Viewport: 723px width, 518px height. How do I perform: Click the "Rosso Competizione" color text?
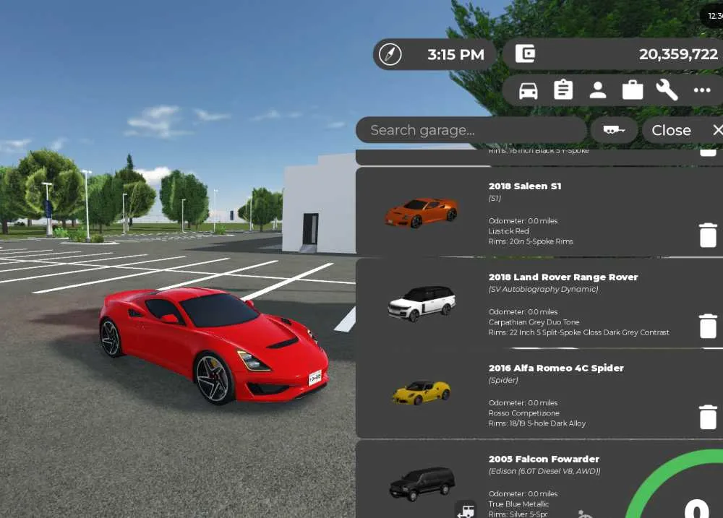coord(523,413)
